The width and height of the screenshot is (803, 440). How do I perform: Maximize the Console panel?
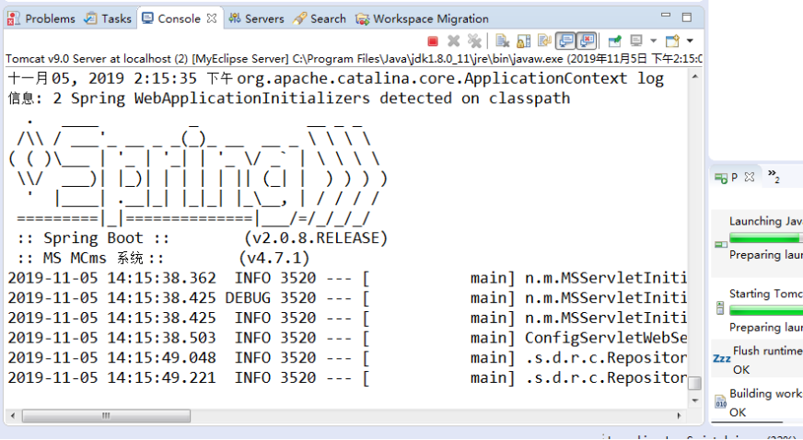tap(687, 17)
